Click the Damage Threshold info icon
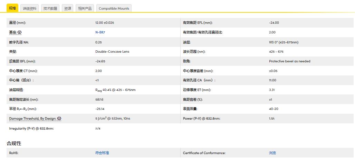Viewport: 355px width, 163px height. pyautogui.click(x=59, y=119)
